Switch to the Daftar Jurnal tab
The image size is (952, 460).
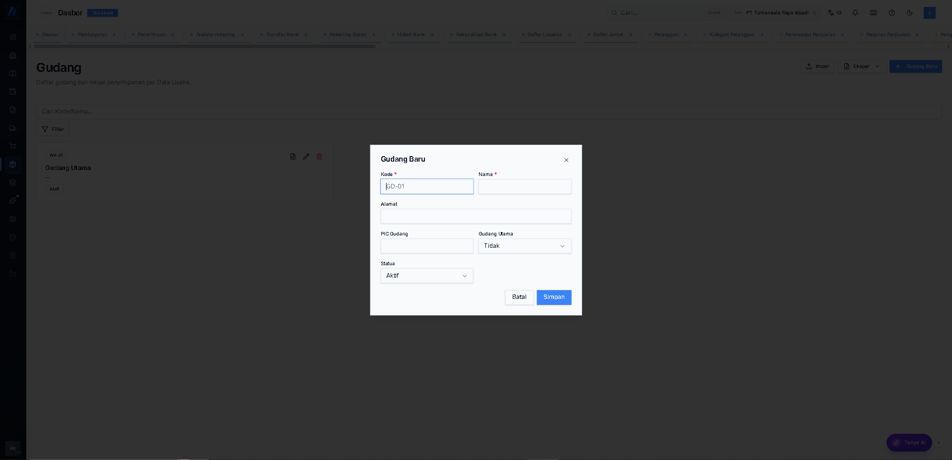(608, 35)
